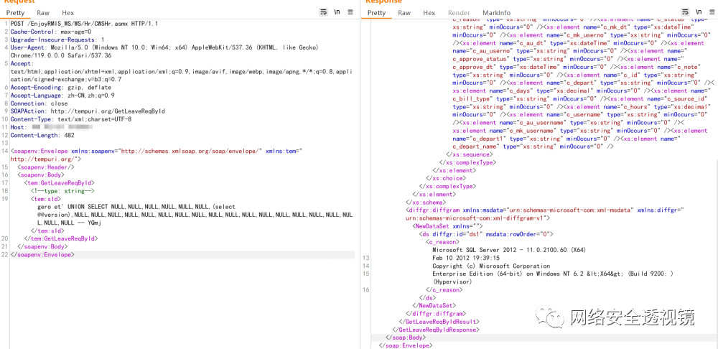Click the closing /tem:GetLeaveReqById tag

[x=61, y=238]
